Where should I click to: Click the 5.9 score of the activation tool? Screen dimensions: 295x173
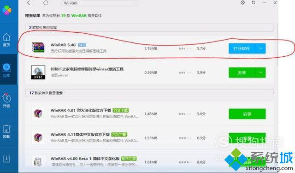(x=201, y=73)
